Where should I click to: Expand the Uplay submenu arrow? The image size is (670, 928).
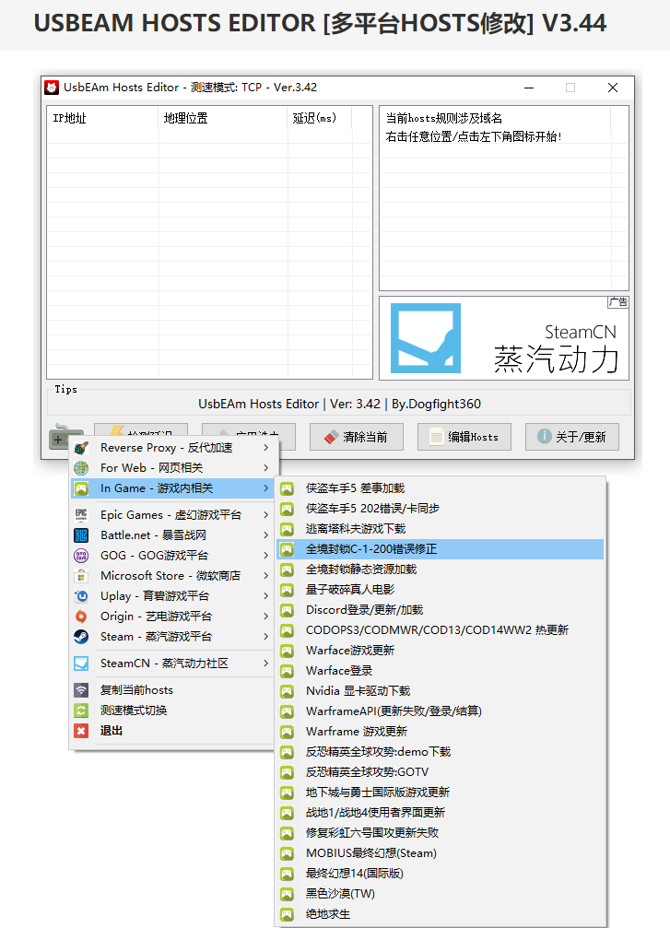[x=265, y=596]
